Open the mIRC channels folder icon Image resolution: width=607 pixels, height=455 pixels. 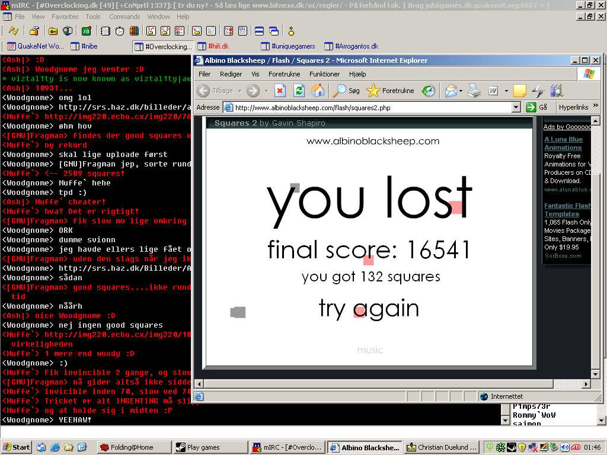(53, 31)
